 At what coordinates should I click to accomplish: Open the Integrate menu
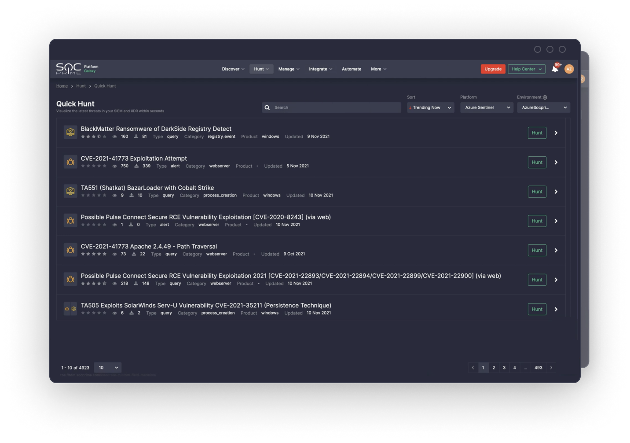pyautogui.click(x=320, y=69)
